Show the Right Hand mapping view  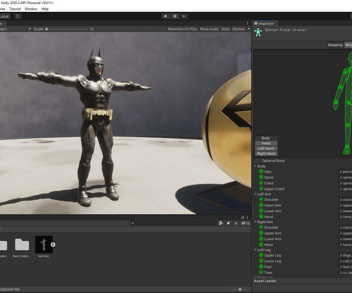[266, 154]
